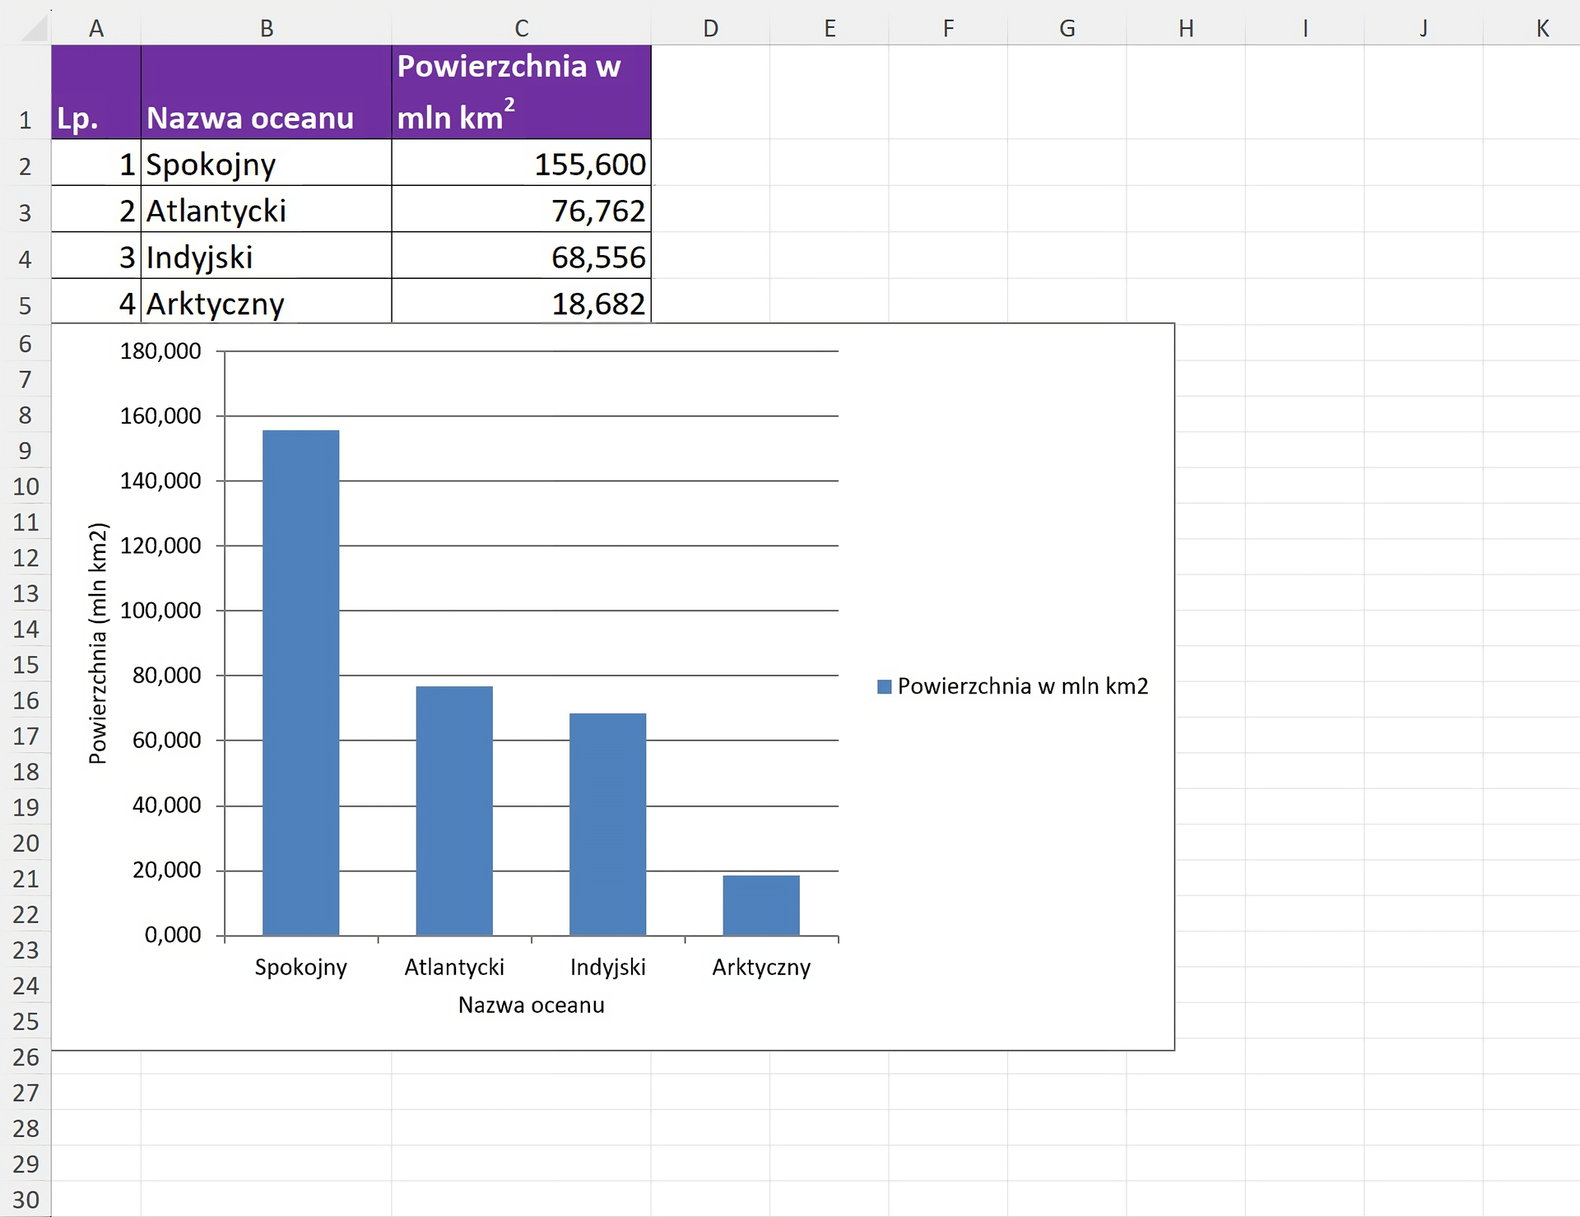
Task: Select the chart legend text entry
Action: pyautogui.click(x=1022, y=686)
